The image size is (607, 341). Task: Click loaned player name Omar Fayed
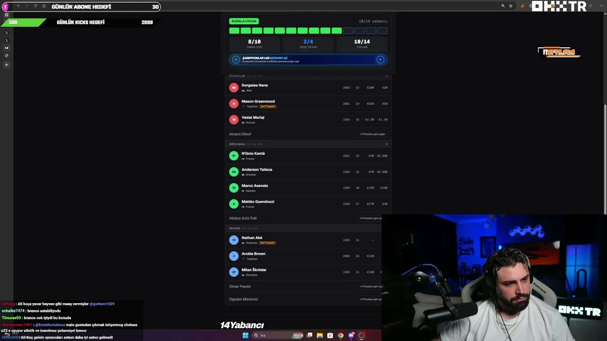tap(239, 287)
